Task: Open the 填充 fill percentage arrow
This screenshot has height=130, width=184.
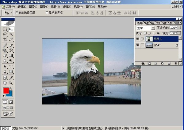Action: pos(180,33)
